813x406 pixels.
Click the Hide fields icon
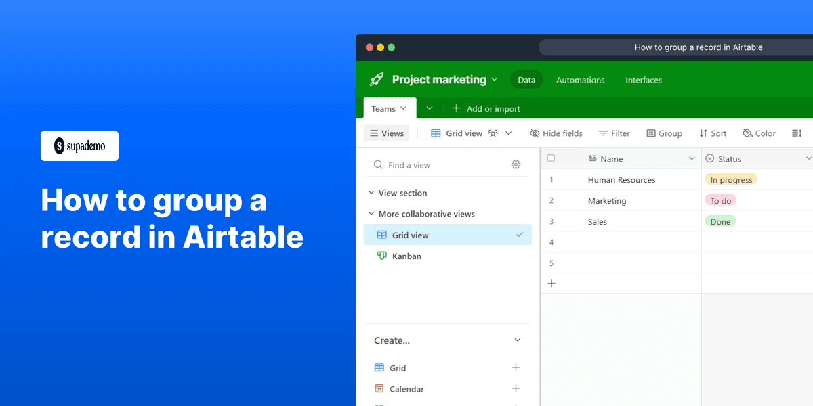tap(535, 133)
